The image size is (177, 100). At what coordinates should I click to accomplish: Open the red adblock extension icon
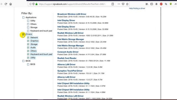coord(161,4)
